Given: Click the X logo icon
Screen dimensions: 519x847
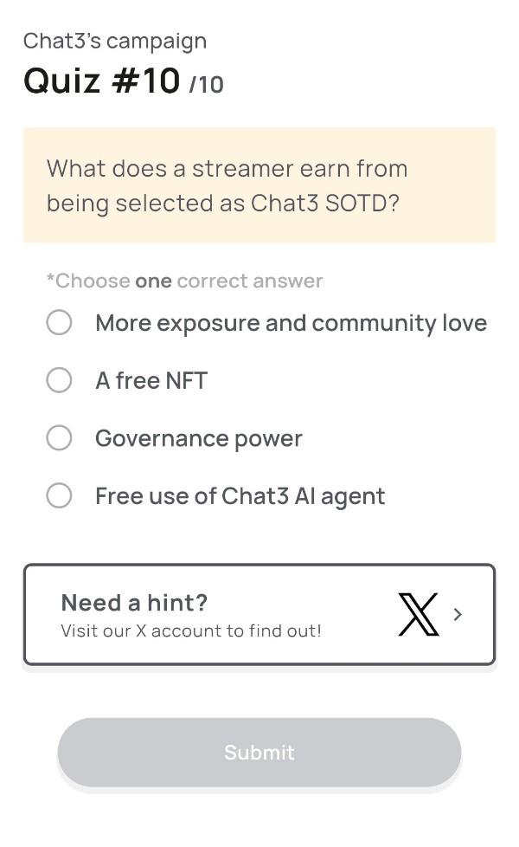Looking at the screenshot, I should pyautogui.click(x=418, y=615).
